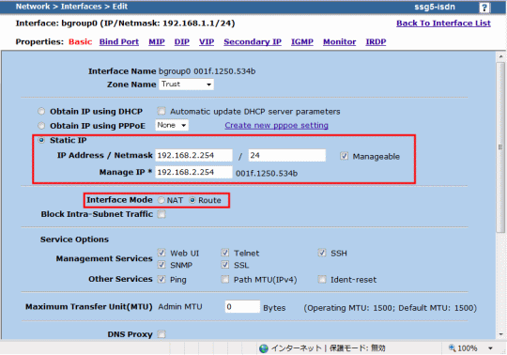Image resolution: width=507 pixels, height=355 pixels.
Task: Enable the DNS Proxy checkbox
Action: pos(161,334)
